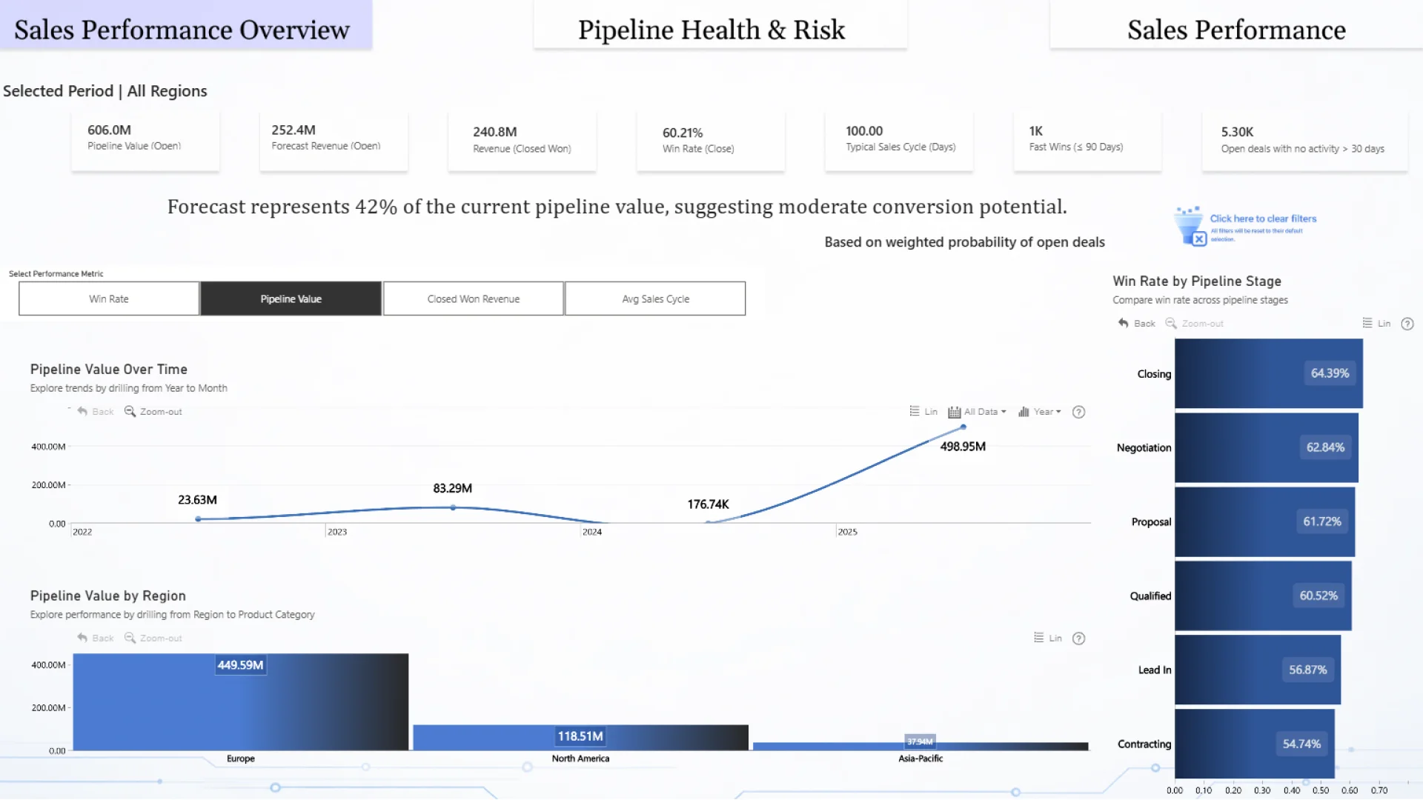Click Zoom-out magnifier on Pipeline Value by Region
This screenshot has height=800, width=1423.
[130, 639]
